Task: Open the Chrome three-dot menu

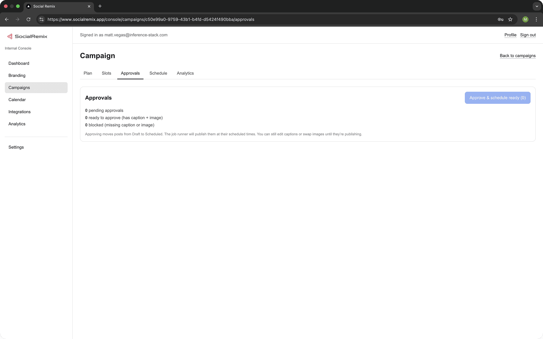Action: click(x=536, y=19)
